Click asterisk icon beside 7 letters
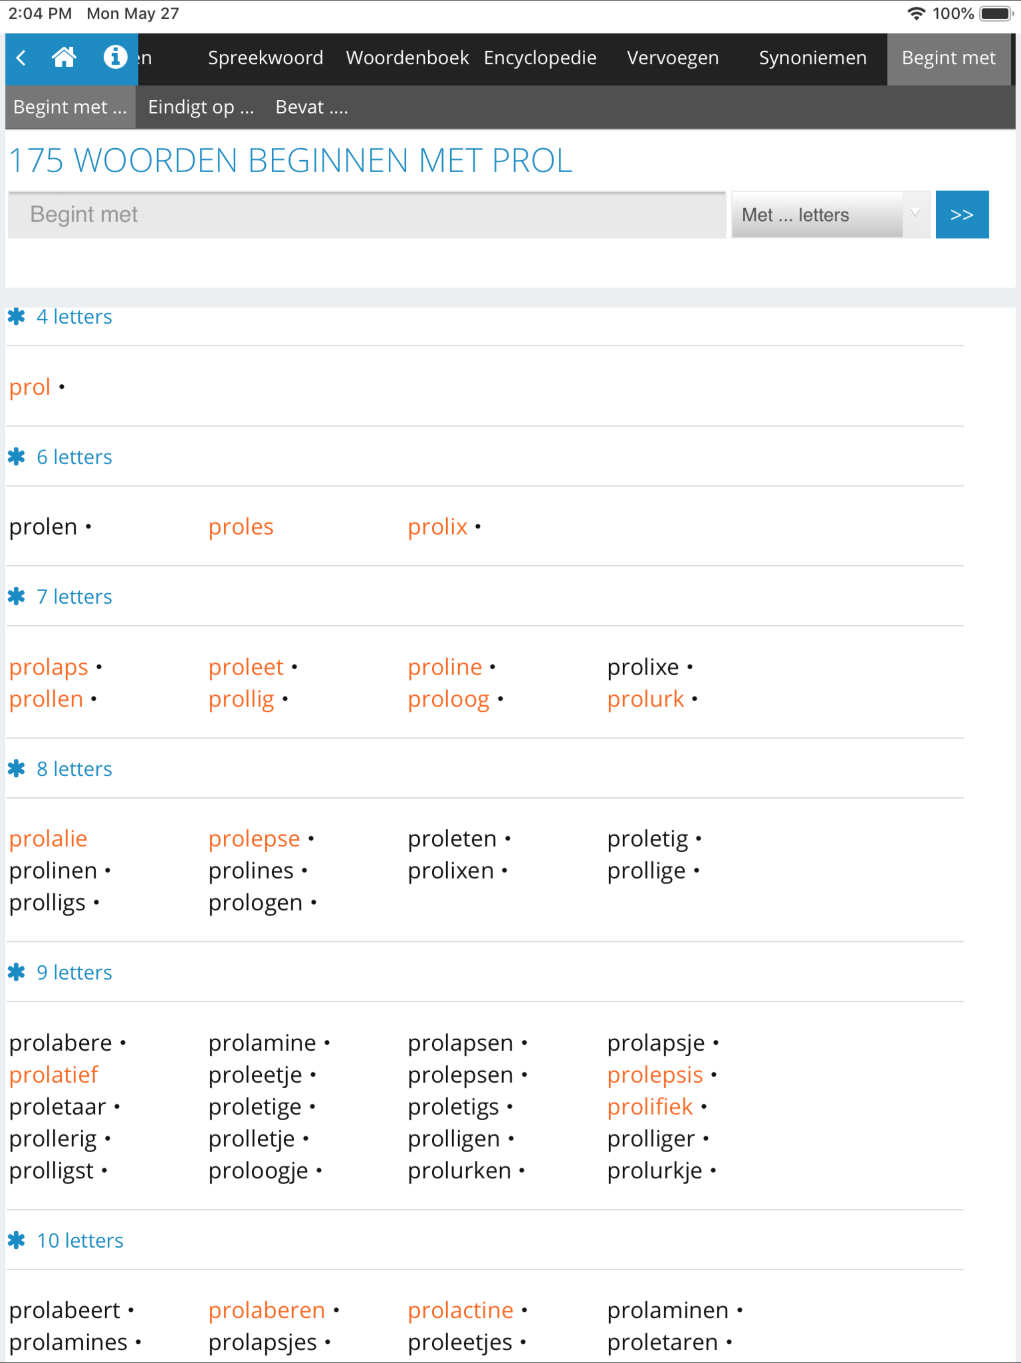This screenshot has width=1021, height=1363. [16, 597]
